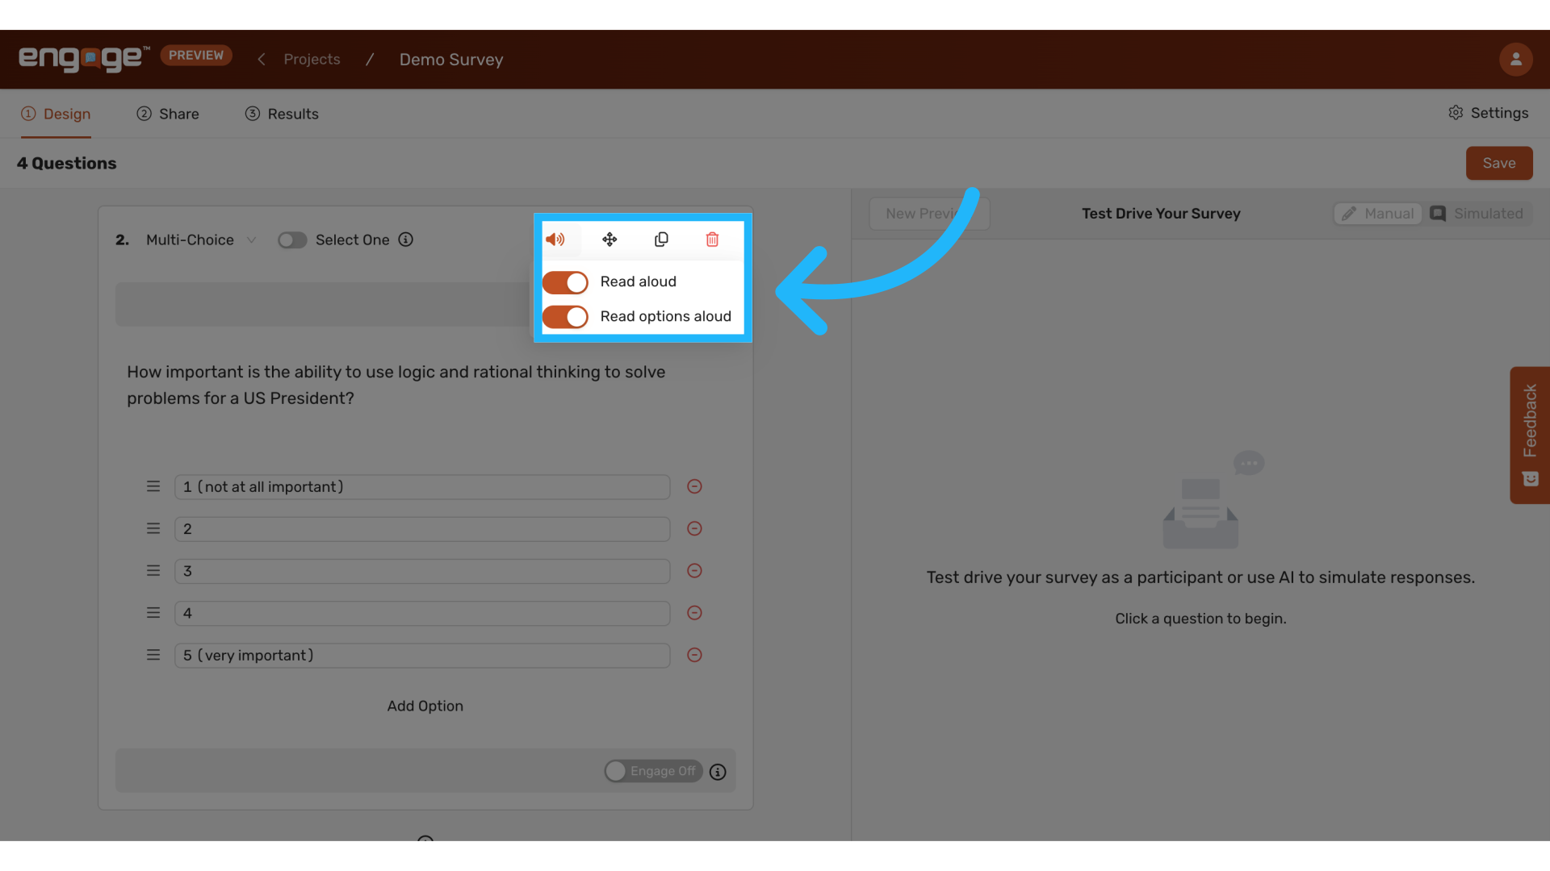Open the user account avatar
The image size is (1550, 871).
1515,59
